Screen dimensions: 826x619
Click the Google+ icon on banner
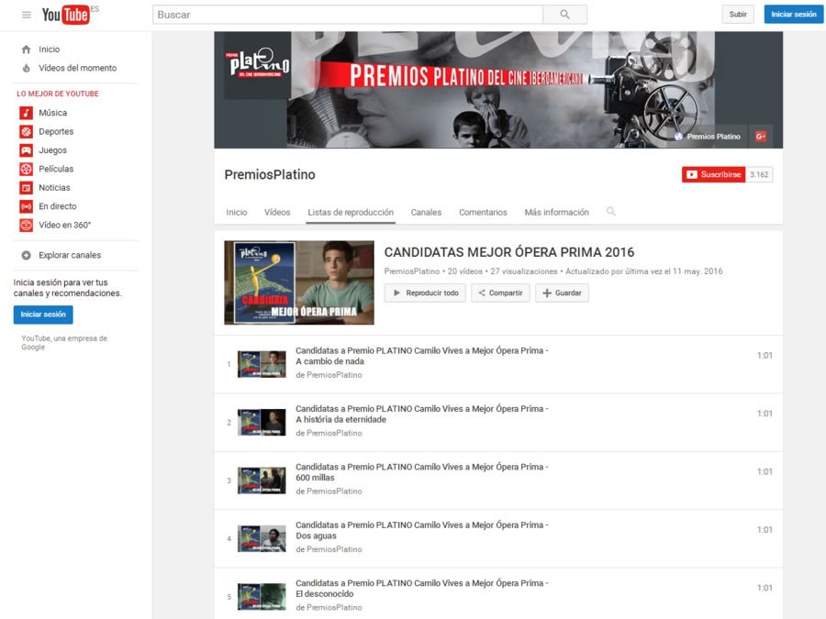pos(760,137)
